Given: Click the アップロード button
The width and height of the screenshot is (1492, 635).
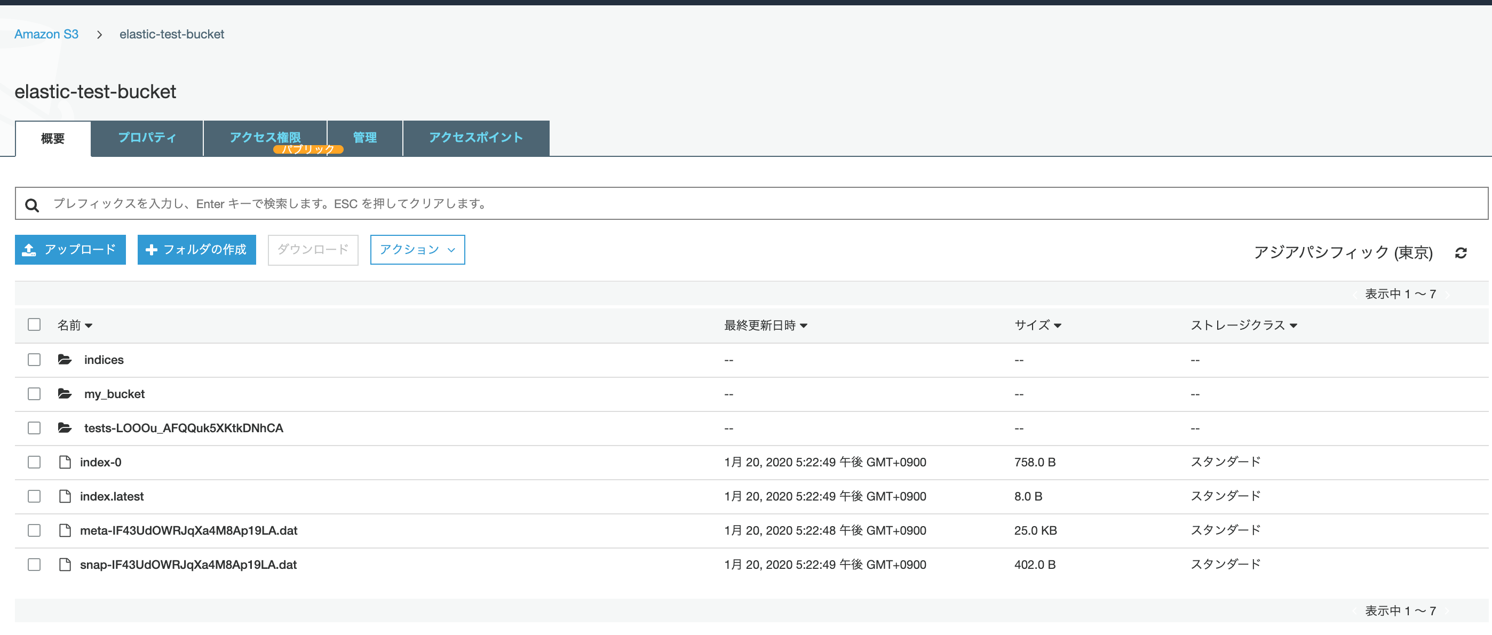Looking at the screenshot, I should tap(70, 250).
